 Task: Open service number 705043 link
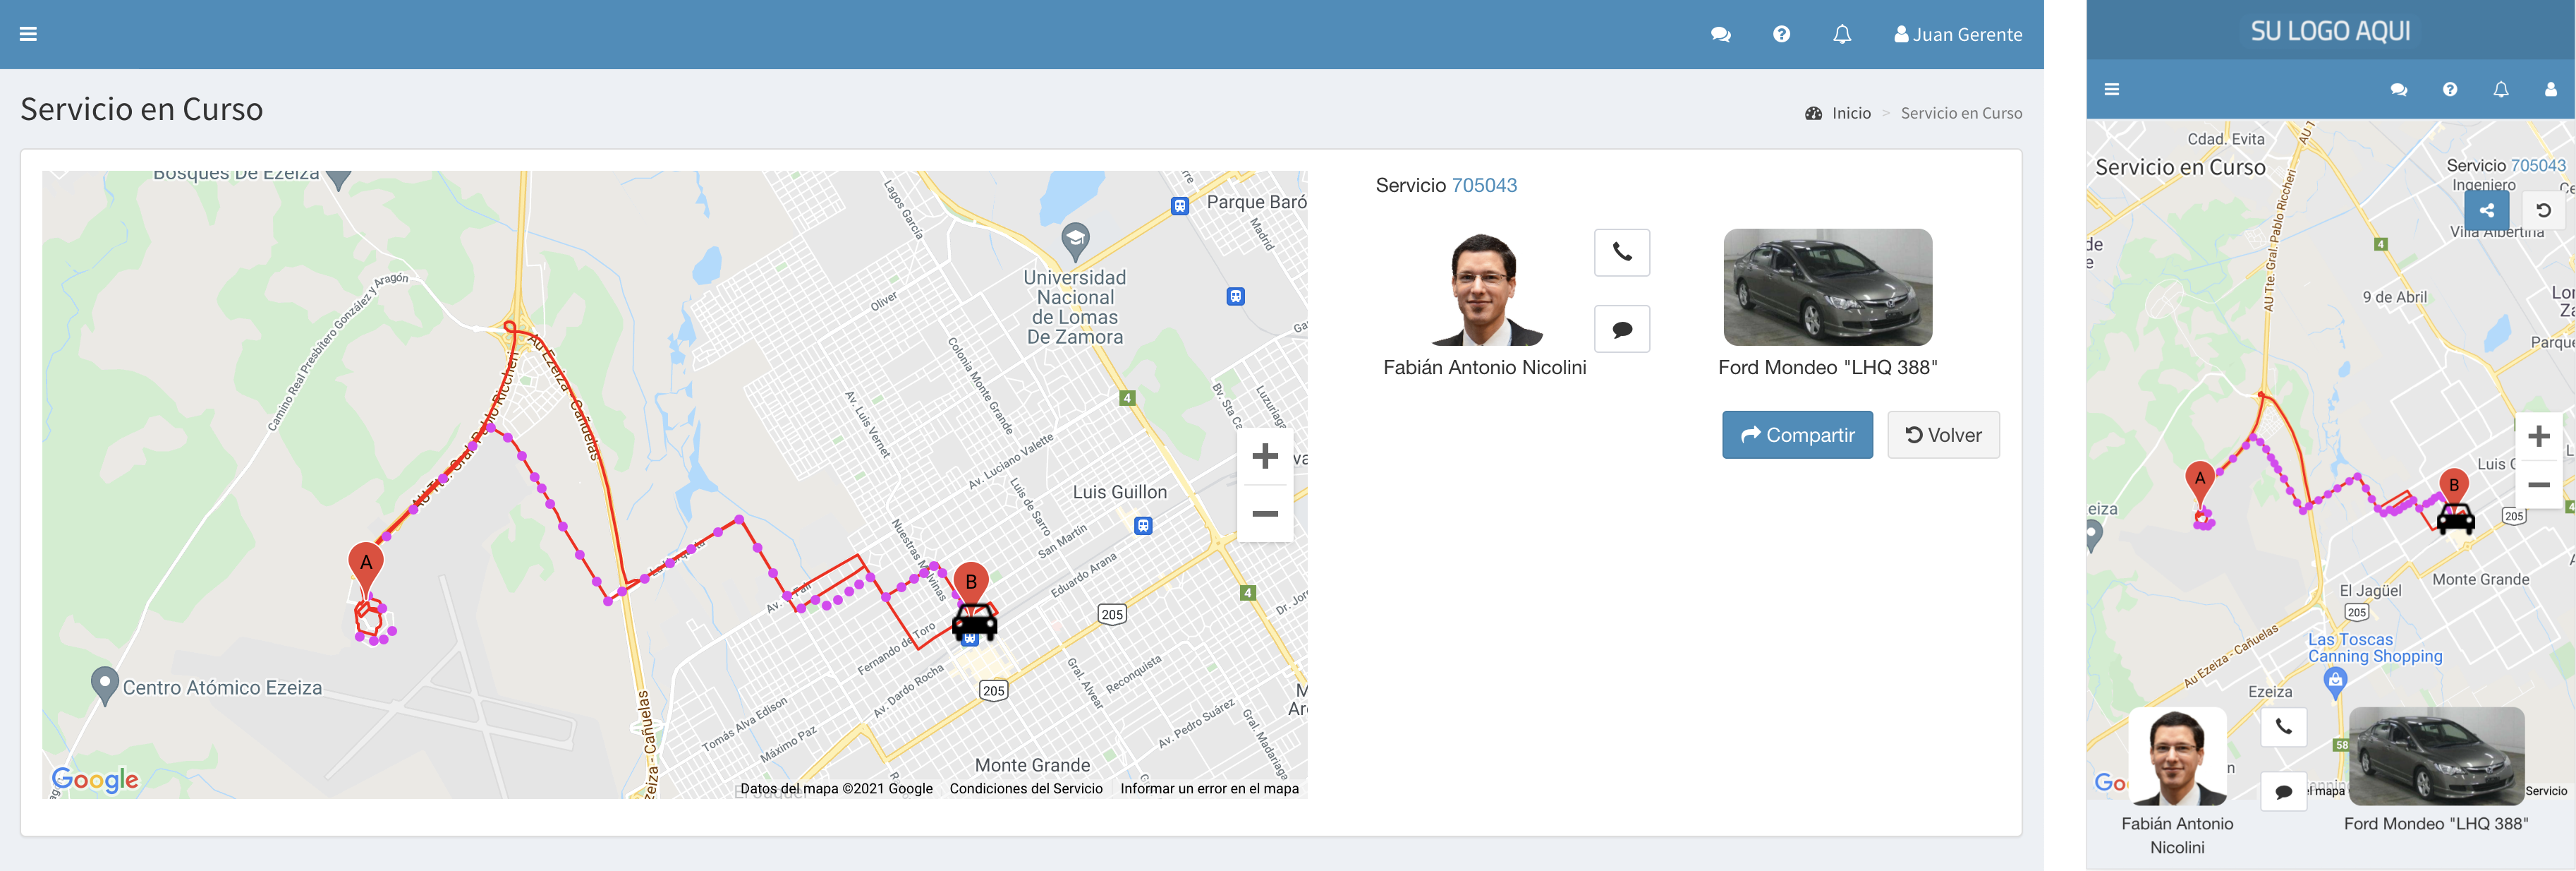1483,185
